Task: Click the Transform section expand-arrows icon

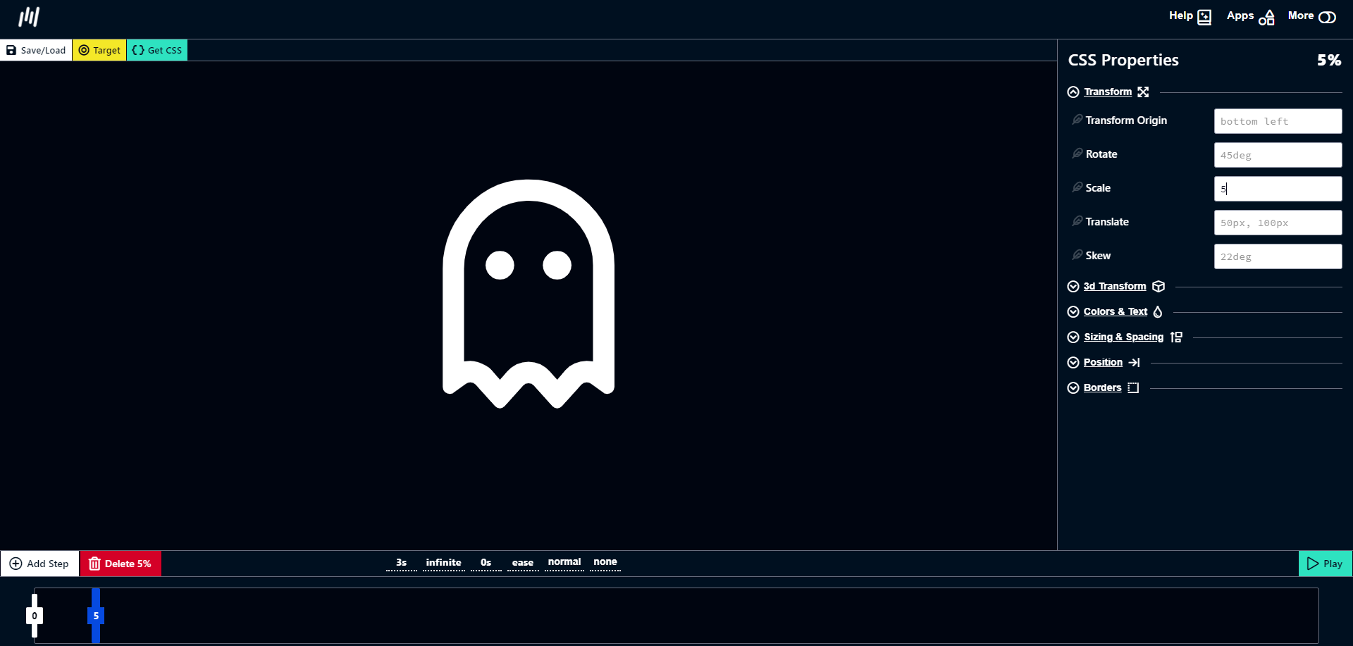Action: click(1143, 92)
